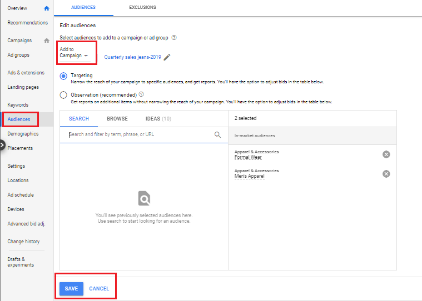Open Locations in sidebar
422x301 pixels.
tap(18, 180)
